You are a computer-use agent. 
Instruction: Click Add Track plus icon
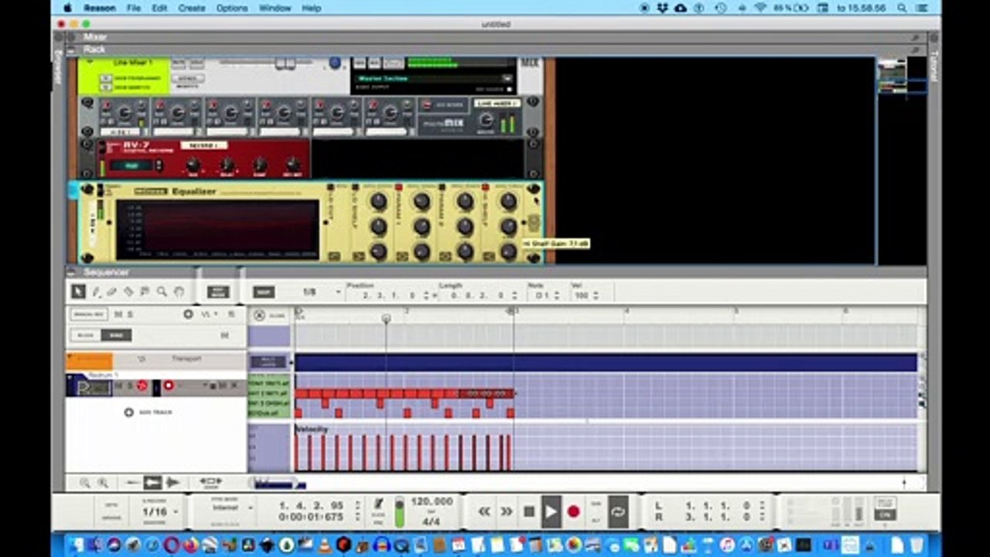(129, 412)
